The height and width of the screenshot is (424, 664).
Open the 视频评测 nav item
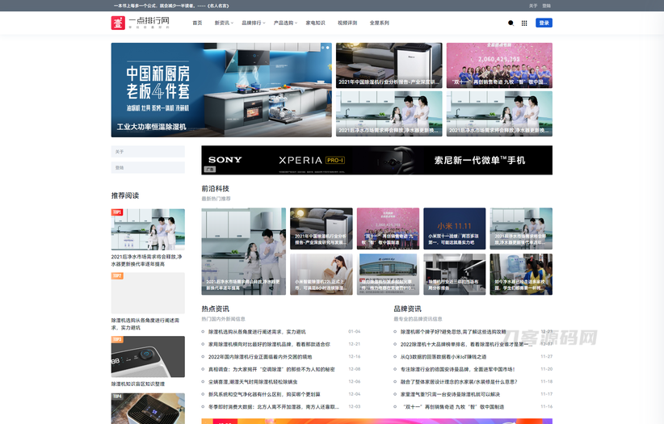point(347,23)
